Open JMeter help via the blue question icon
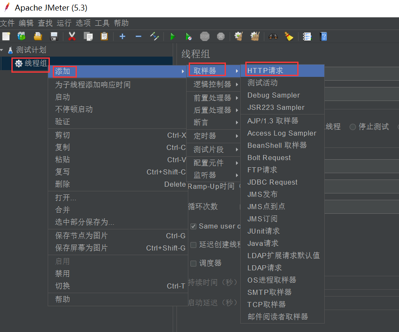Image resolution: width=399 pixels, height=332 pixels. 323,36
